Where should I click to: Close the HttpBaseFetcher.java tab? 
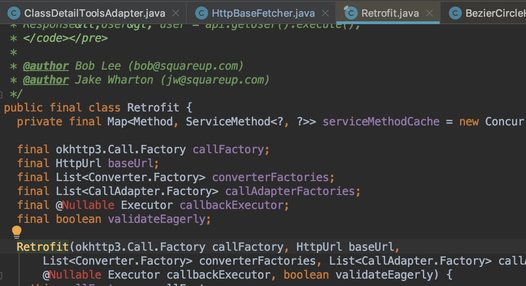pos(325,13)
